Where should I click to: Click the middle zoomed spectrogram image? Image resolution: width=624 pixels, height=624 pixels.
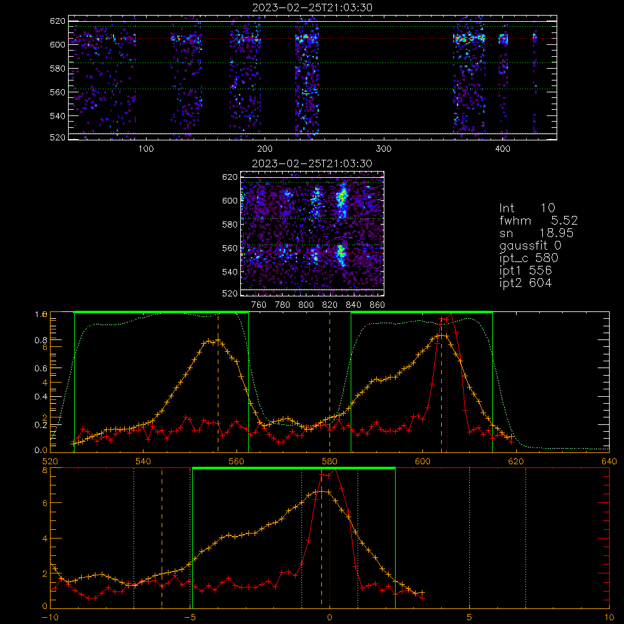(312, 233)
